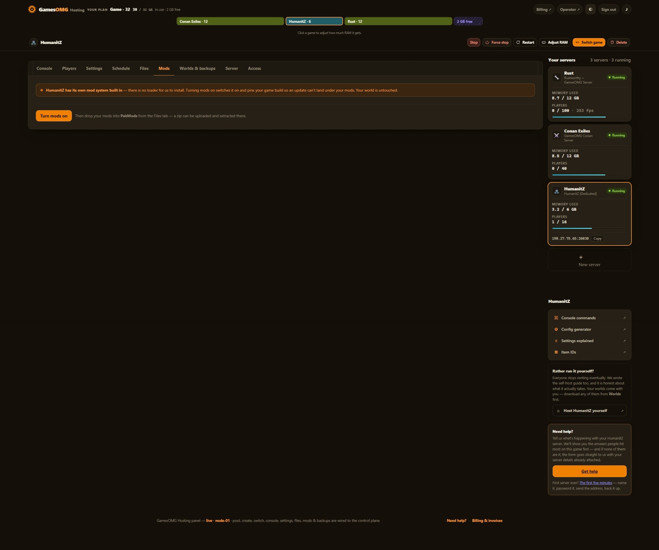The height and width of the screenshot is (550, 659).
Task: Force stop the HumanitZ server
Action: 497,42
